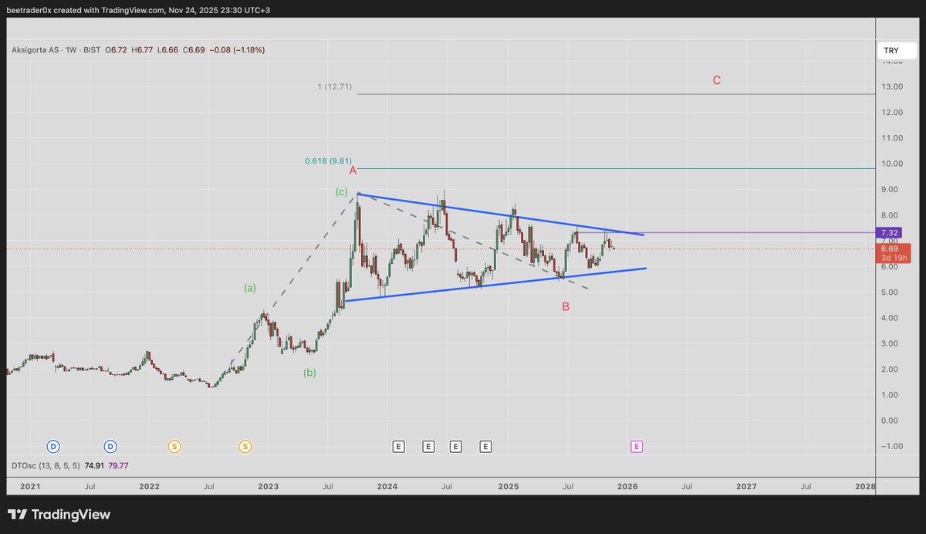Select the green wave label (b)
Screen dimensions: 926x534
point(309,373)
